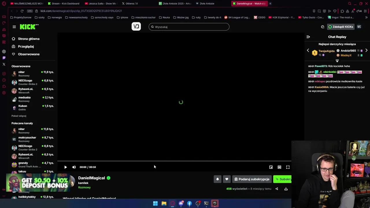Toggle theater mode on player
Viewport: 370px width, 208px height.
tap(279, 167)
